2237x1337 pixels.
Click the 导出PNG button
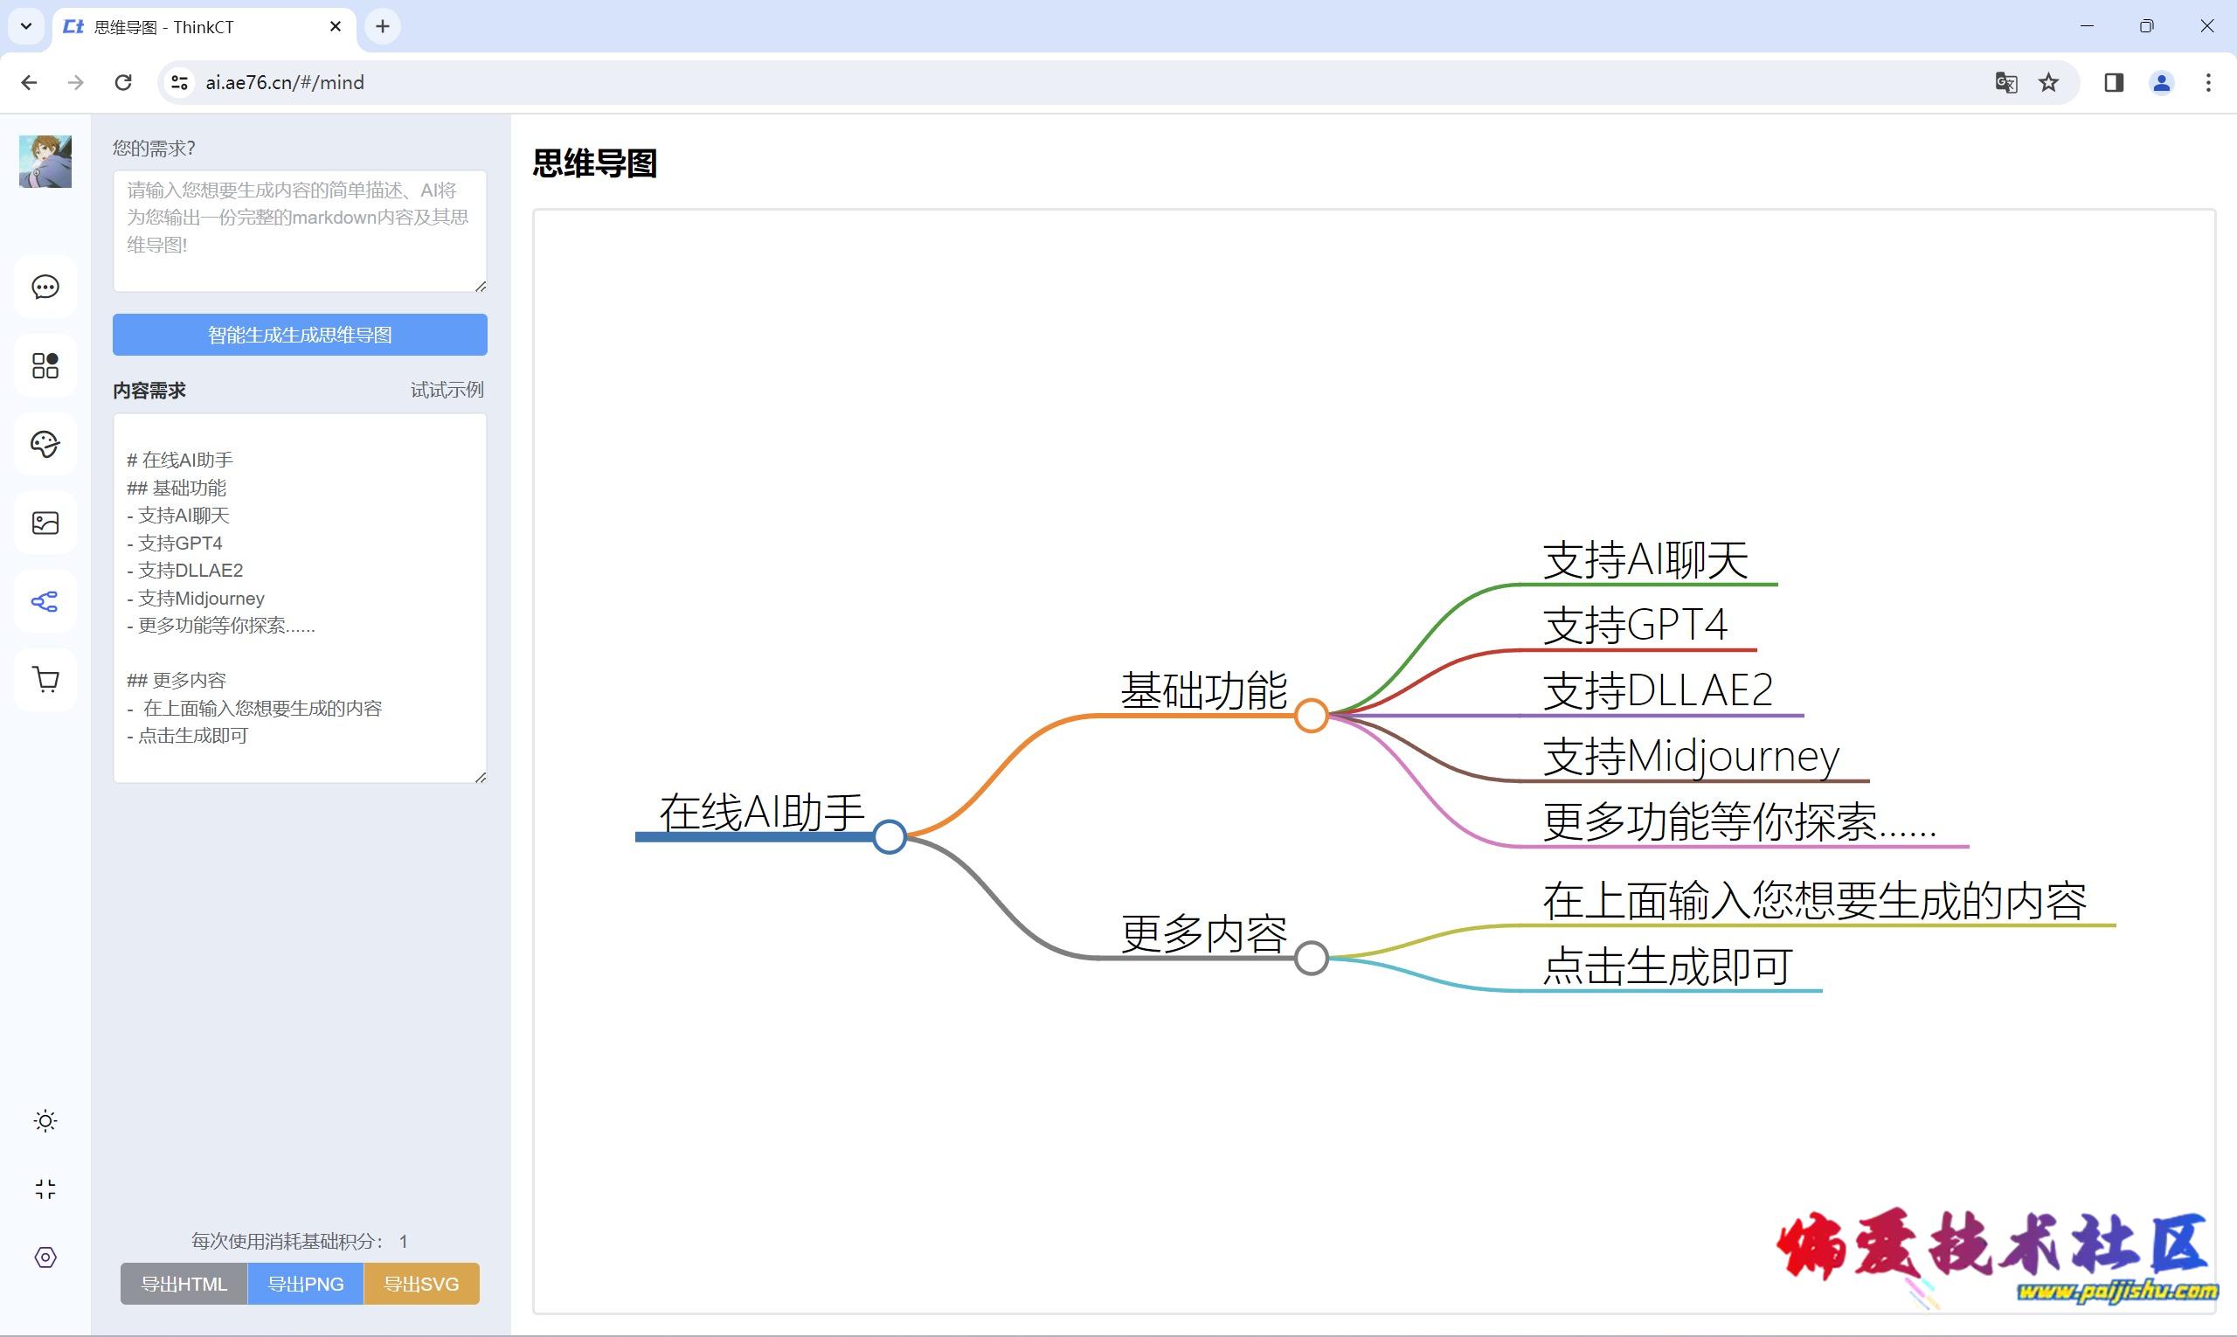306,1284
